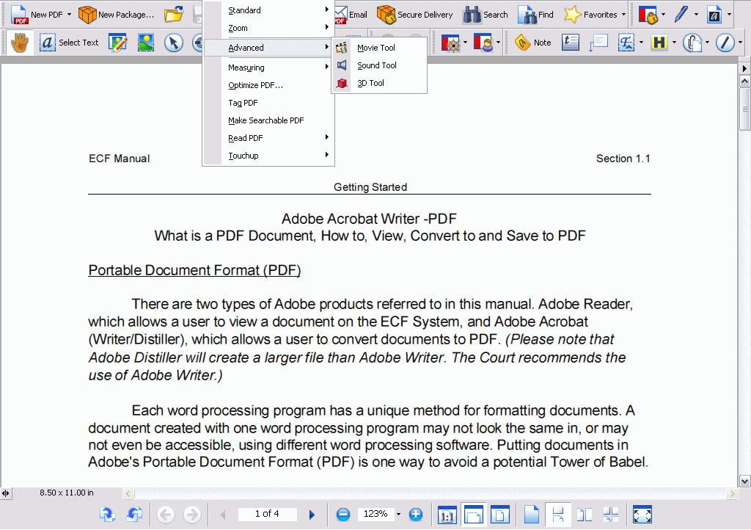Open the Standard submenu

point(268,10)
